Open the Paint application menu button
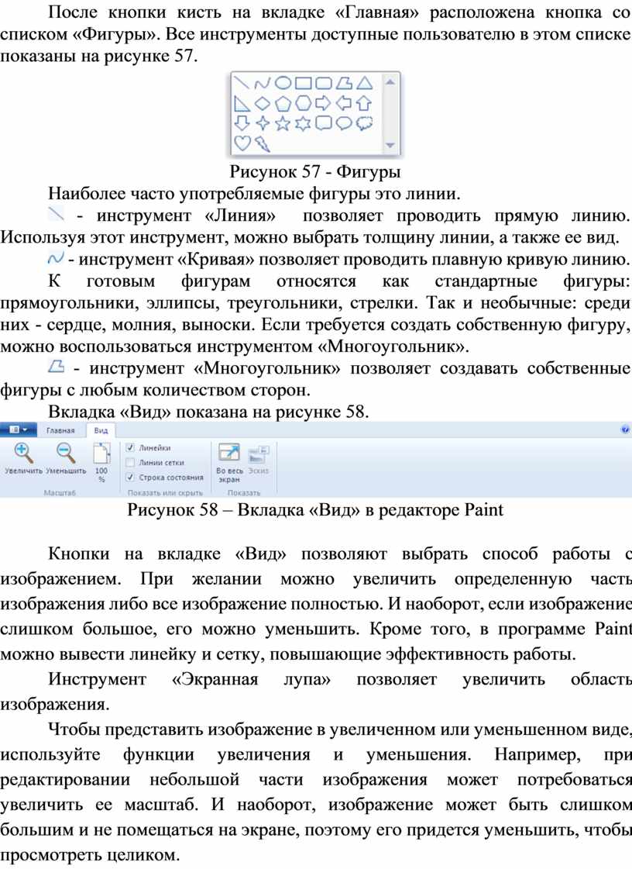Image resolution: width=632 pixels, height=869 pixels. (x=19, y=429)
